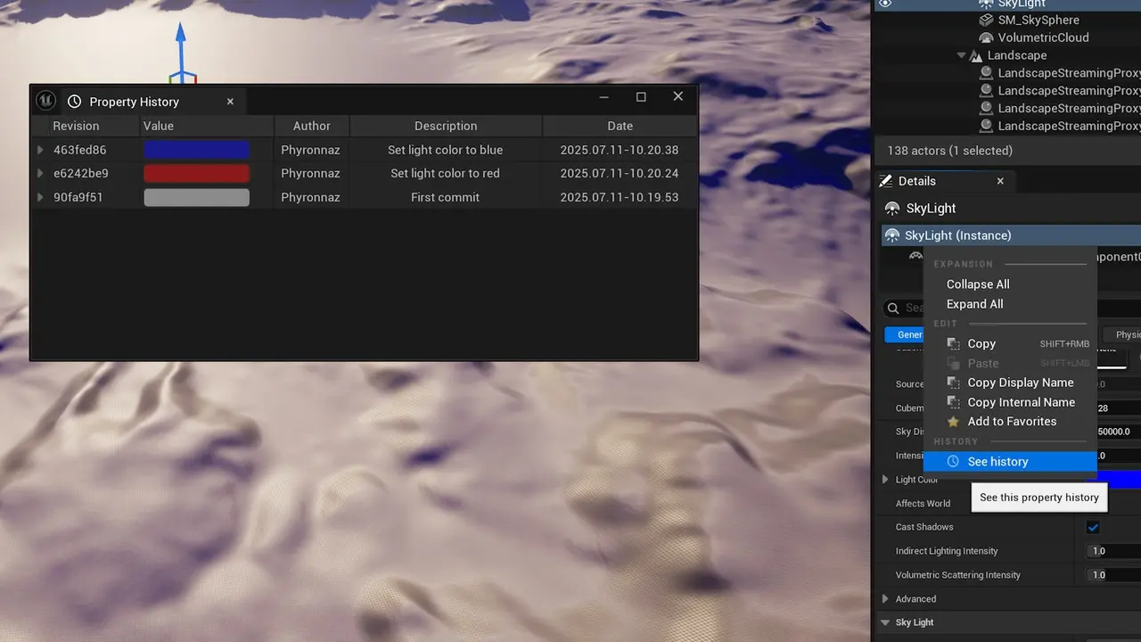Click the Unreal Engine logo in Property History
The height and width of the screenshot is (642, 1141).
pyautogui.click(x=45, y=101)
